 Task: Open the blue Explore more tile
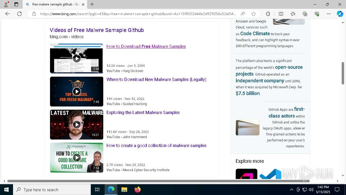[x=270, y=174]
